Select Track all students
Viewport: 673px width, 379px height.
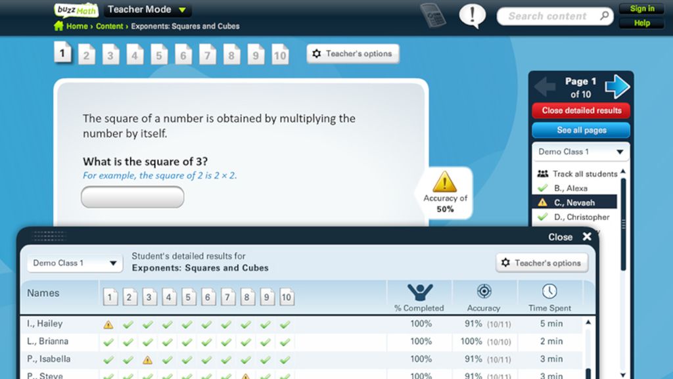click(x=577, y=173)
